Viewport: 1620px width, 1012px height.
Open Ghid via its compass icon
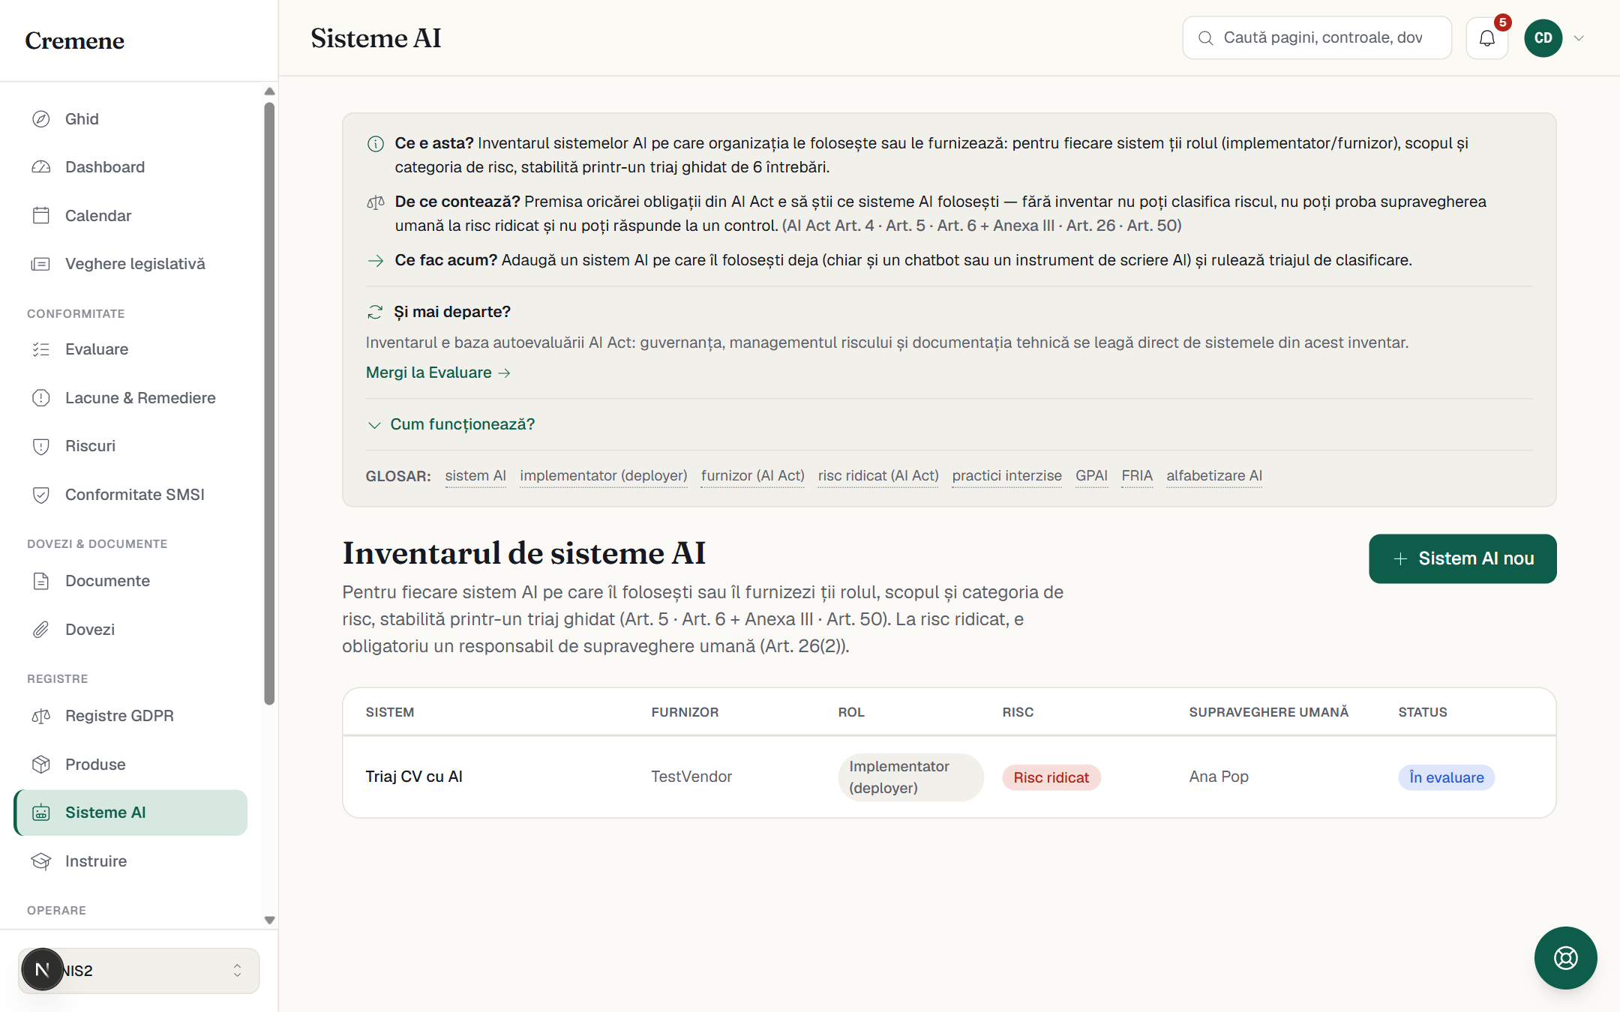coord(41,119)
